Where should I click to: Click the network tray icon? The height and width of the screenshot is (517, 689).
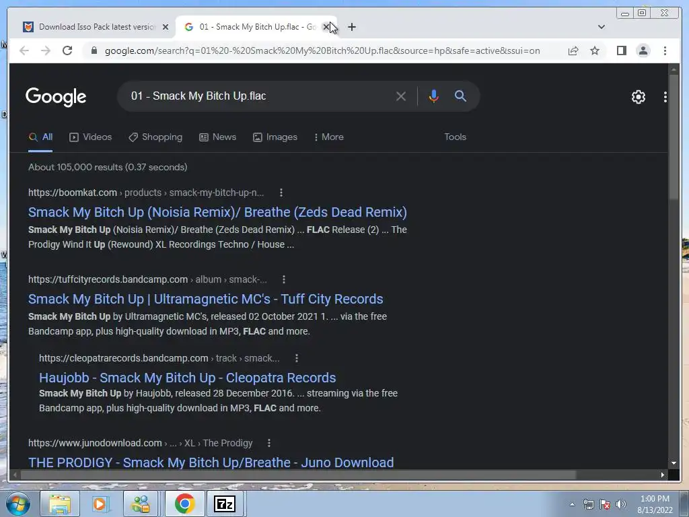[588, 505]
